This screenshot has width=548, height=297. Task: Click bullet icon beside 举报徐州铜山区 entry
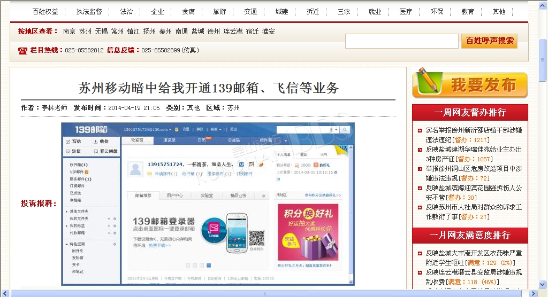[420, 169]
